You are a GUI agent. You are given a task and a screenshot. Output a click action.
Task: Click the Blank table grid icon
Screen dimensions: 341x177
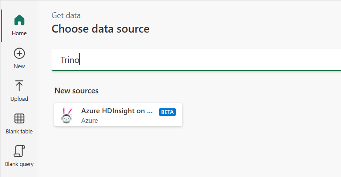19,118
